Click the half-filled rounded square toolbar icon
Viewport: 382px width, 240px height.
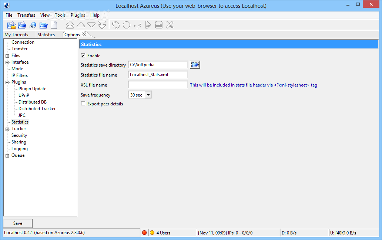158,25
